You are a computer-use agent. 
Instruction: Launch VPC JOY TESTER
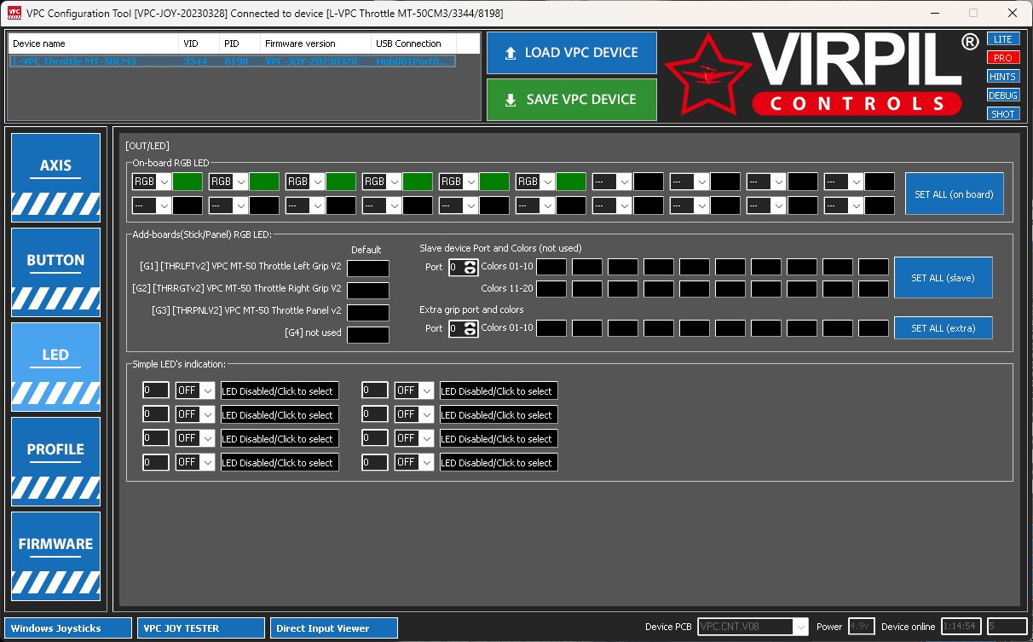201,628
